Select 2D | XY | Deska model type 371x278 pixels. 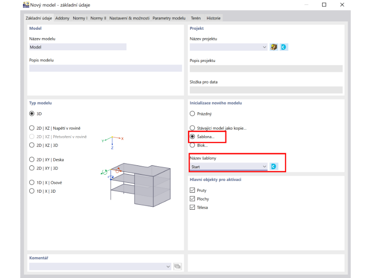point(32,159)
